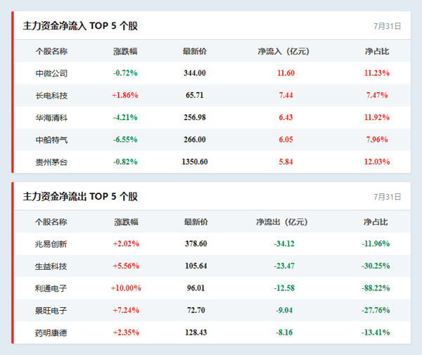Click the net outflow value -8.16

[x=284, y=333]
